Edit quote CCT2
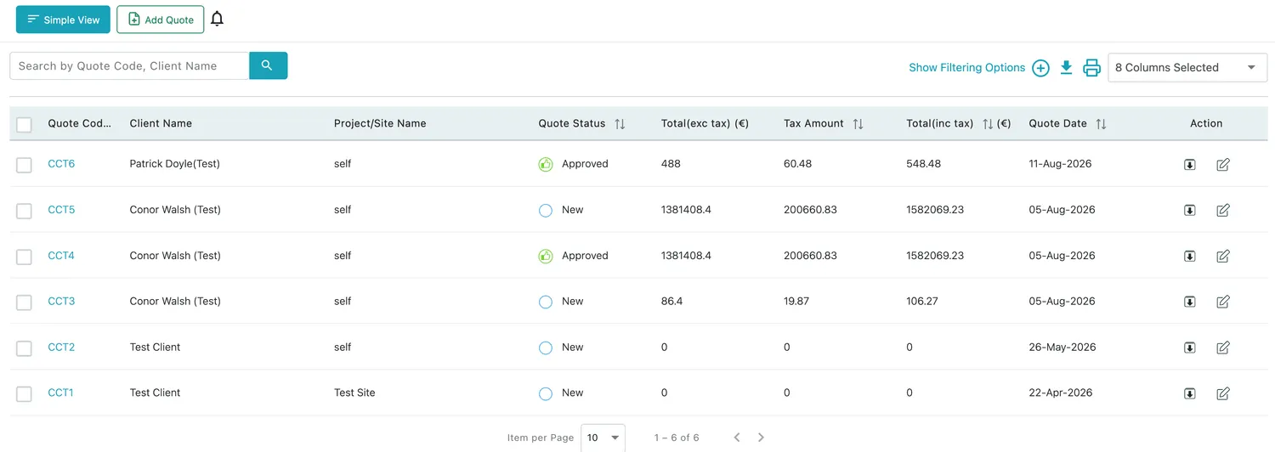This screenshot has height=452, width=1275. tap(1223, 347)
